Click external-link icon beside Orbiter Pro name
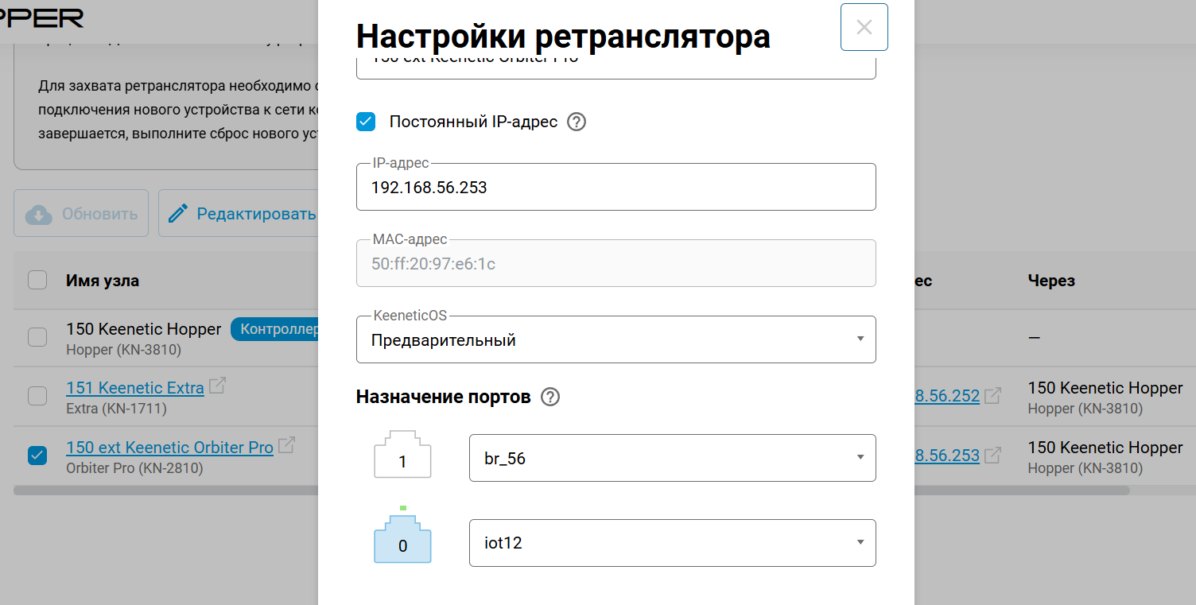The width and height of the screenshot is (1196, 605). pos(286,446)
